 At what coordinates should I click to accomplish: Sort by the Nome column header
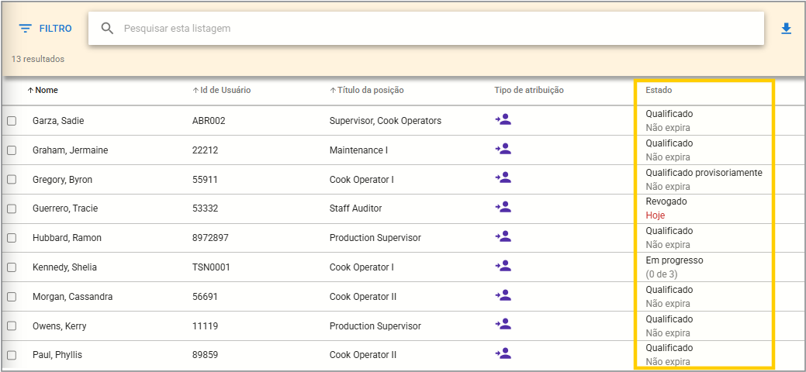[47, 91]
